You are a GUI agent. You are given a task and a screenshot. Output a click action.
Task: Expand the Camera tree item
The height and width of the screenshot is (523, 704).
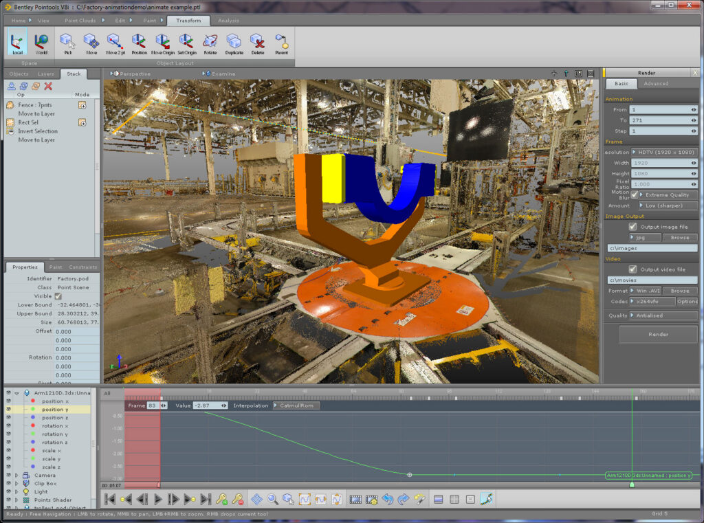point(16,475)
